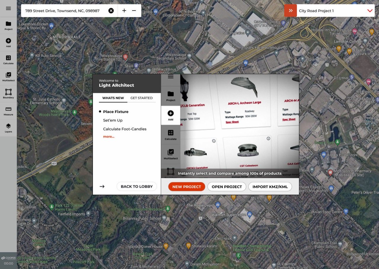This screenshot has height=269, width=379.
Task: Open the hamburger menu in left sidebar
Action: pyautogui.click(x=8, y=8)
